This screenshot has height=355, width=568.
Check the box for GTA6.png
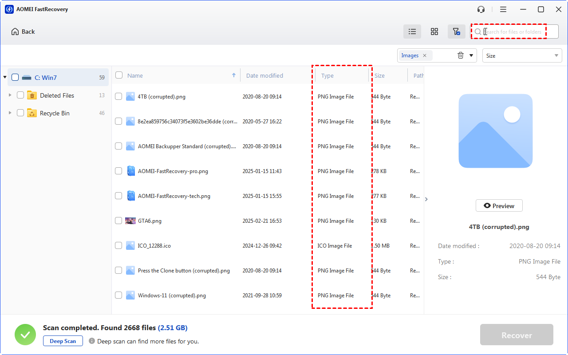118,221
